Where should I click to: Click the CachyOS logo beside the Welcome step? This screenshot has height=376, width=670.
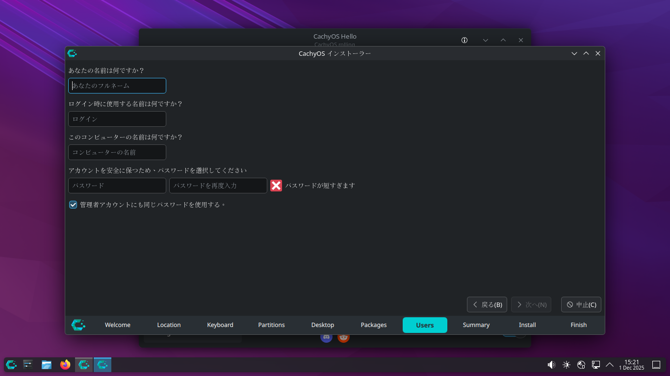click(x=78, y=325)
